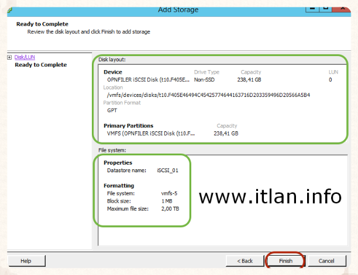Viewport: 358px width, 275px height.
Task: Click the device Capacity column header
Action: click(x=250, y=72)
